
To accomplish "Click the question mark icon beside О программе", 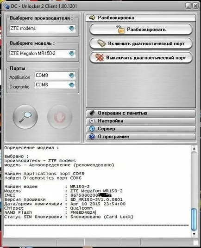I will pos(92,137).
